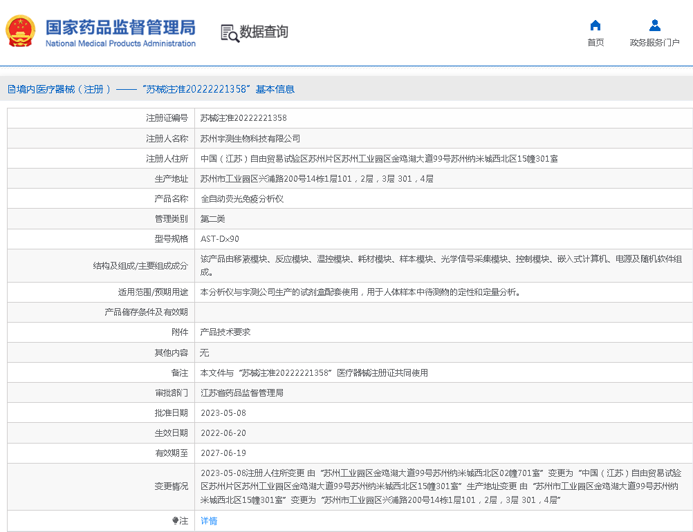Click the approval date 2023-05-08
Screen dimensions: 693x532
(223, 413)
